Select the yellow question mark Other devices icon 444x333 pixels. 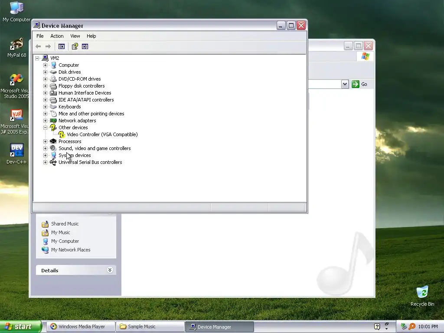click(53, 127)
